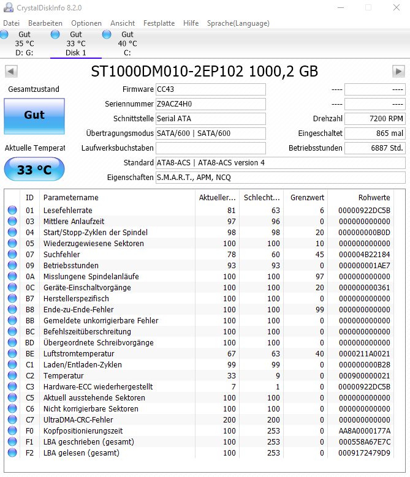Click status circle of 09 Betriebsstunden row
The width and height of the screenshot is (410, 477).
click(12, 265)
